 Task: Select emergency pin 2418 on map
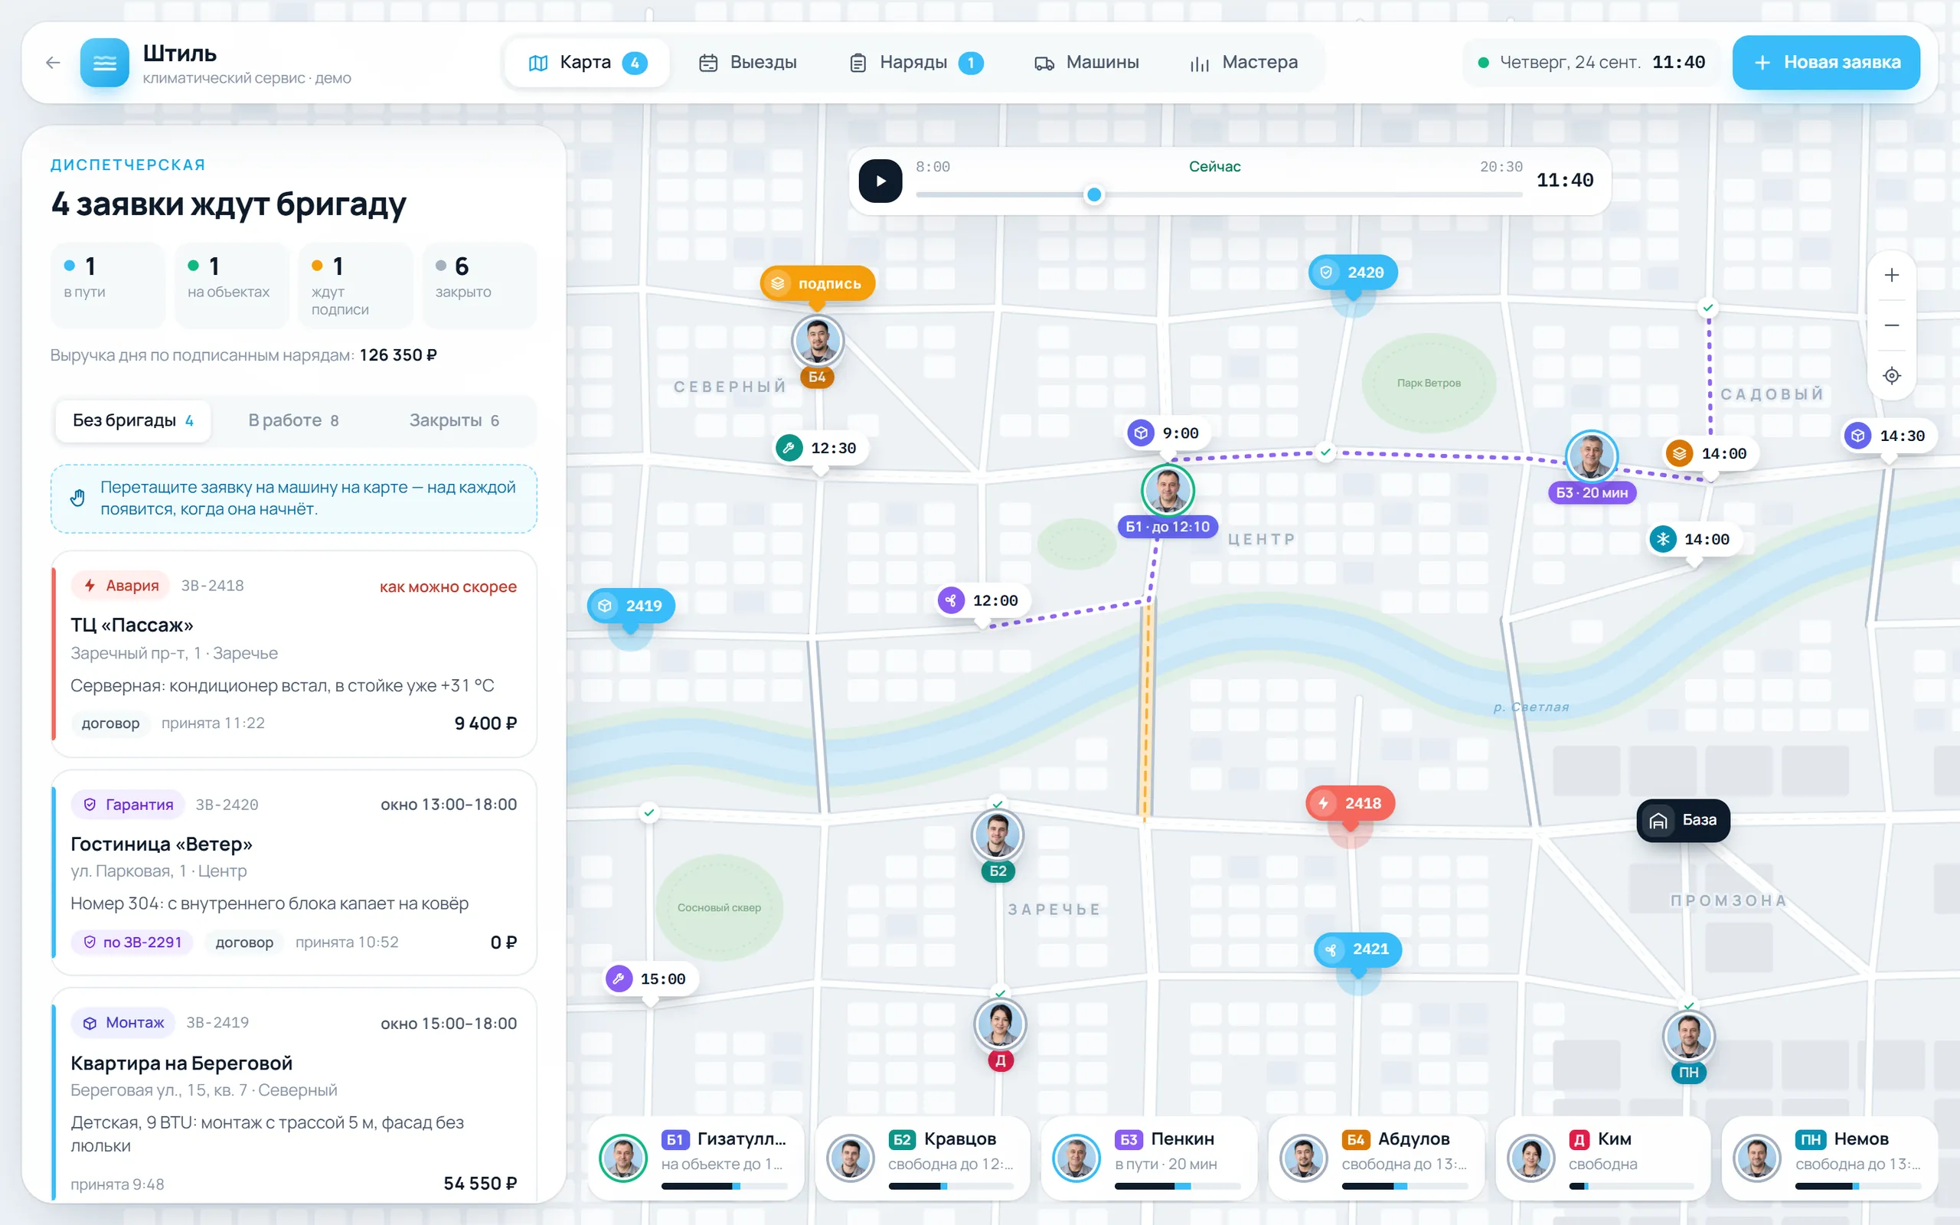point(1350,803)
